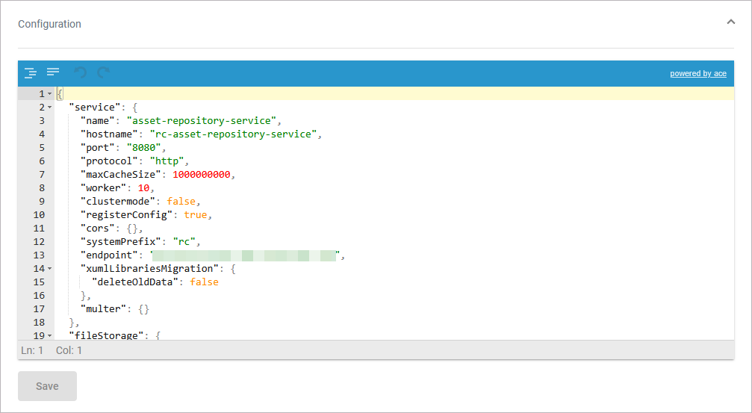Click the undo arrow icon
Screen dimensions: 752x413
(x=81, y=72)
